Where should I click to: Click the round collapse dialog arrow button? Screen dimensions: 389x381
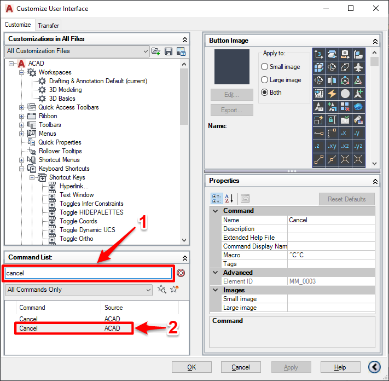pyautogui.click(x=374, y=367)
